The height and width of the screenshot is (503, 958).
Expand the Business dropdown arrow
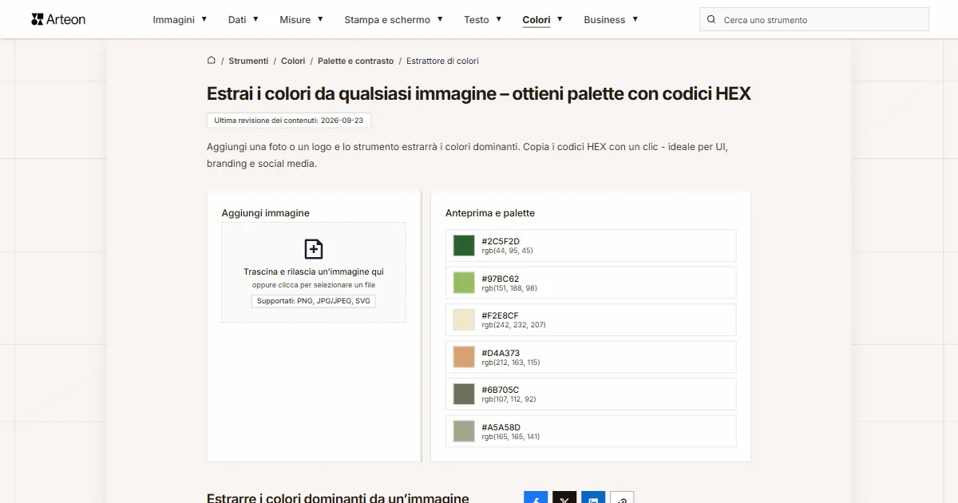coord(635,19)
